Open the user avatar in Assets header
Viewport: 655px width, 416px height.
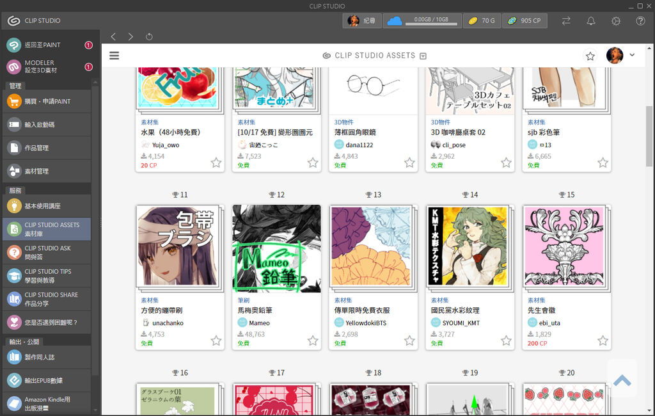click(x=615, y=55)
